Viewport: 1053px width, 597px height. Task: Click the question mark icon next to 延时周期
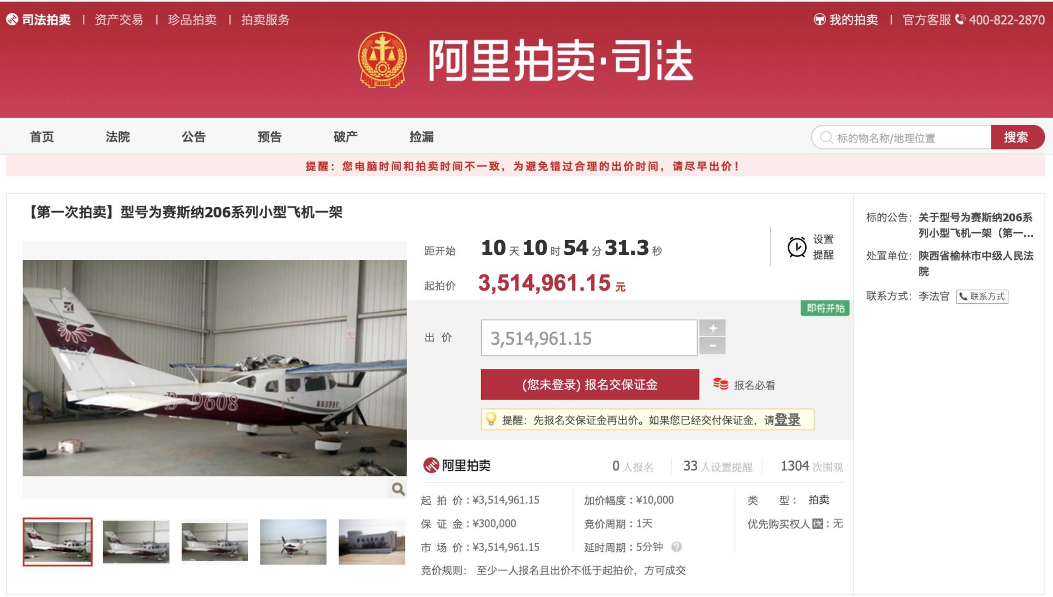pos(677,547)
